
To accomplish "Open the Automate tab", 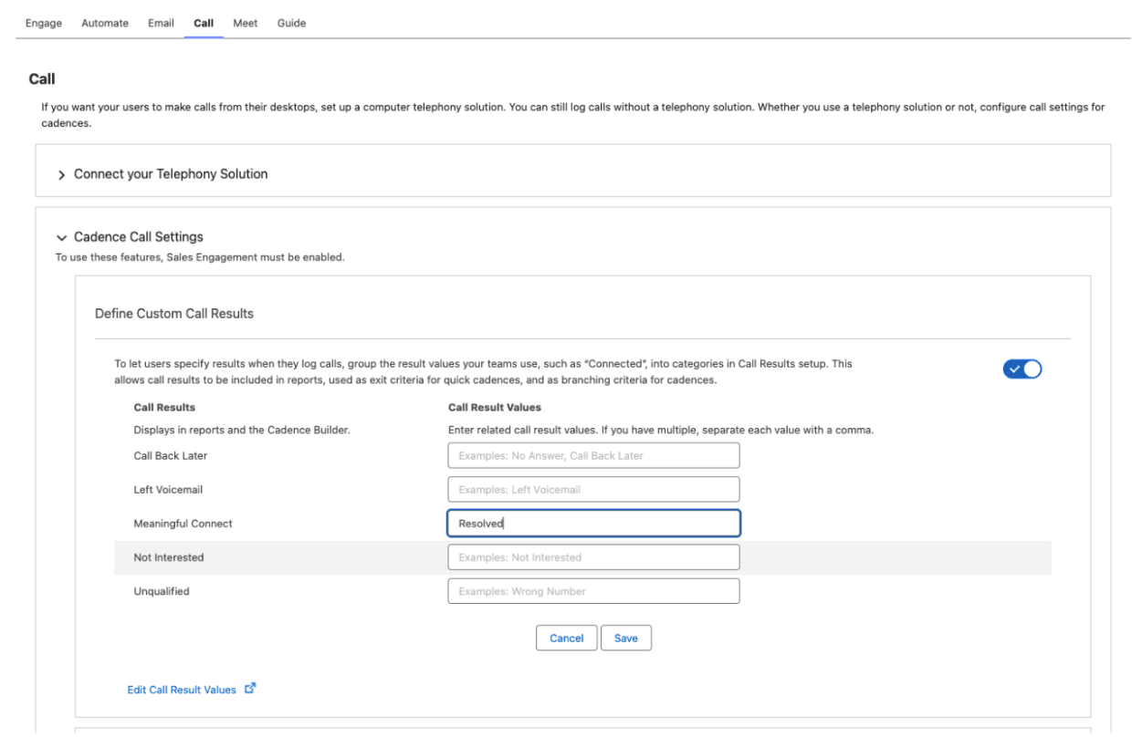I will [105, 23].
